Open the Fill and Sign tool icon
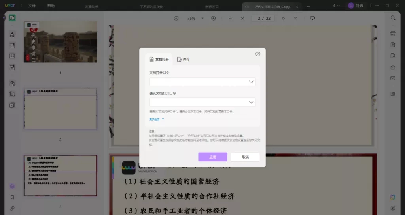The width and height of the screenshot is (405, 215). pyautogui.click(x=12, y=67)
